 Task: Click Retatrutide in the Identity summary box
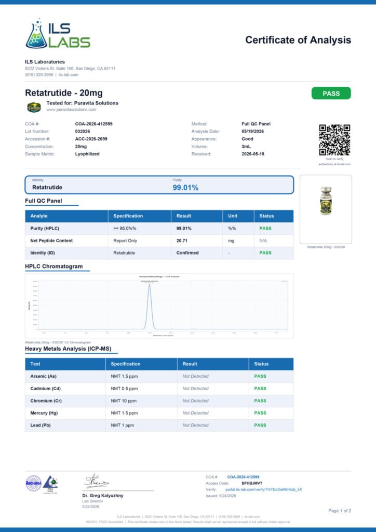coord(47,187)
